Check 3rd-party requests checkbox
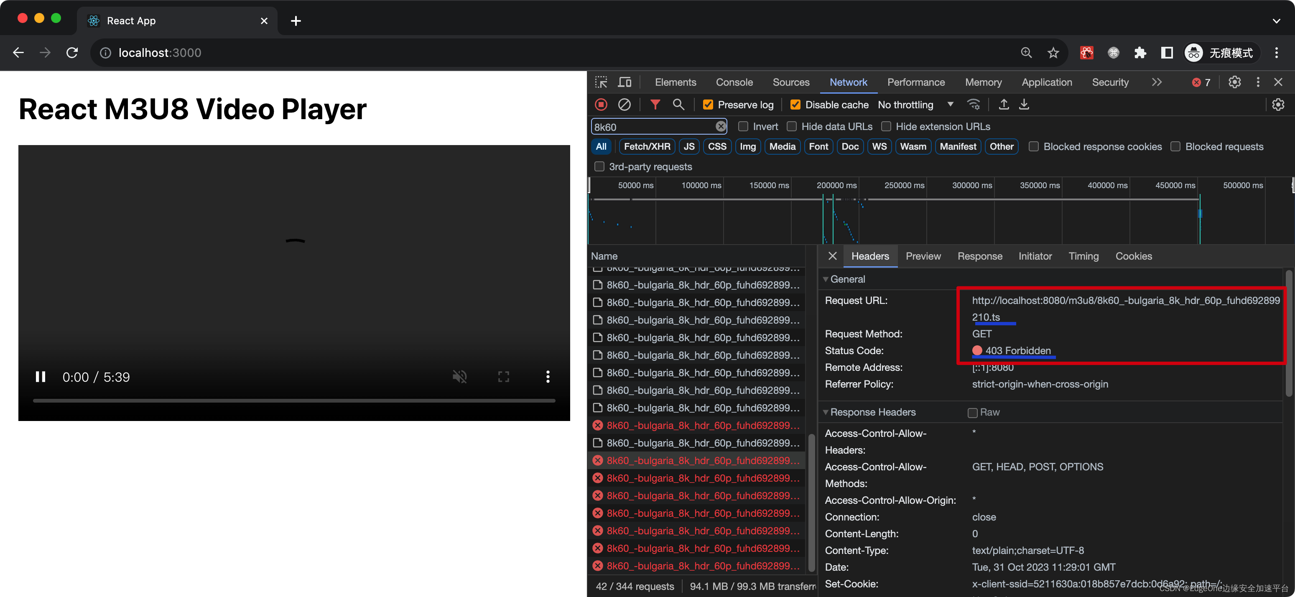The image size is (1295, 597). (599, 166)
